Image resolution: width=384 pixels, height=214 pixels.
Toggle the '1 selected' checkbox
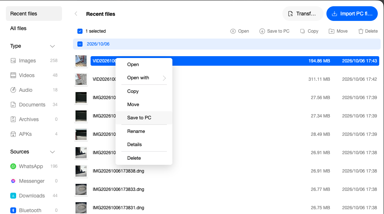click(80, 31)
